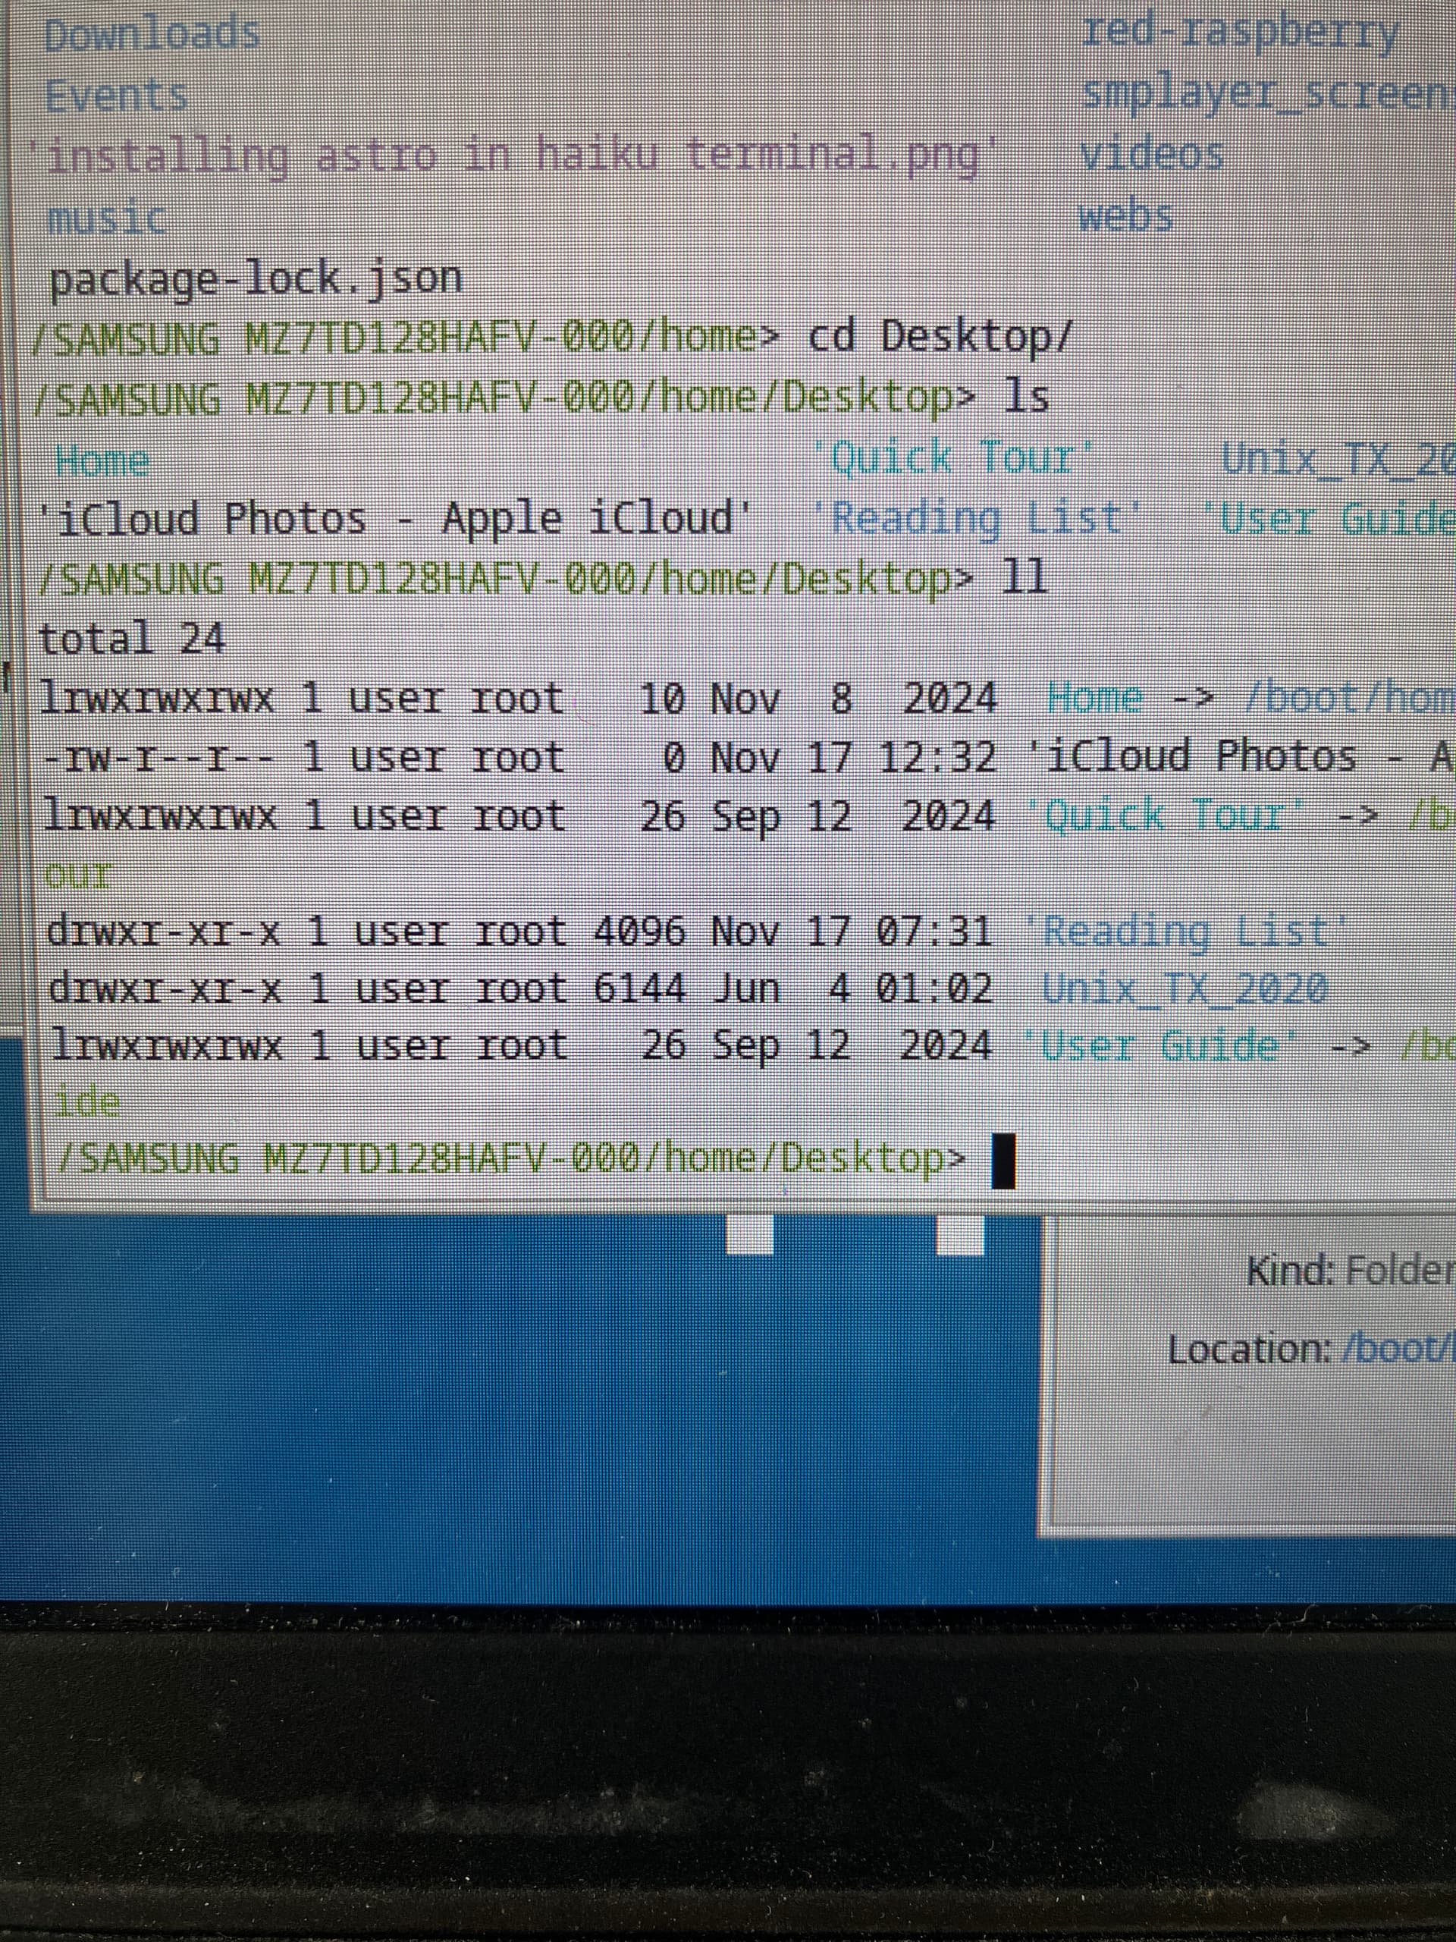Click 'Reading List' in the ll listing row
Viewport: 1456px width, 1942px height.
[x=1188, y=931]
